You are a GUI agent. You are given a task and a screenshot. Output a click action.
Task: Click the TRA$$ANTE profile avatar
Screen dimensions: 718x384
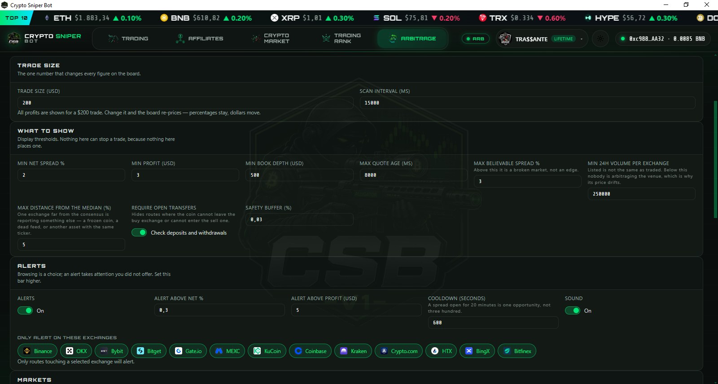point(505,39)
